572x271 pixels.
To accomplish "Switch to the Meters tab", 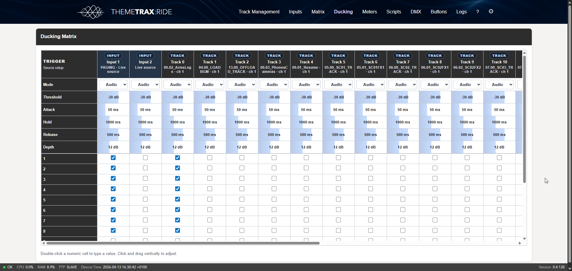I will pyautogui.click(x=369, y=12).
